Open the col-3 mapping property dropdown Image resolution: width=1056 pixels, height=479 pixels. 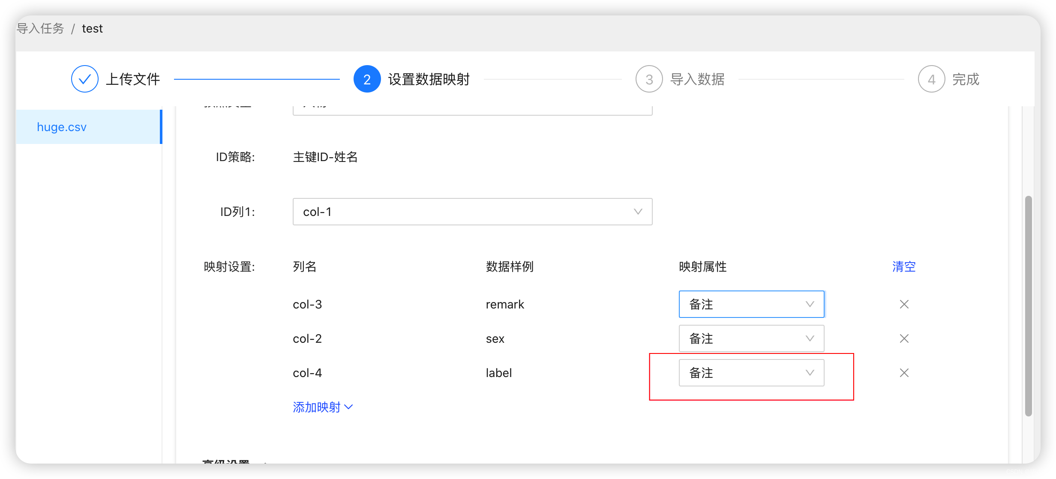click(751, 304)
